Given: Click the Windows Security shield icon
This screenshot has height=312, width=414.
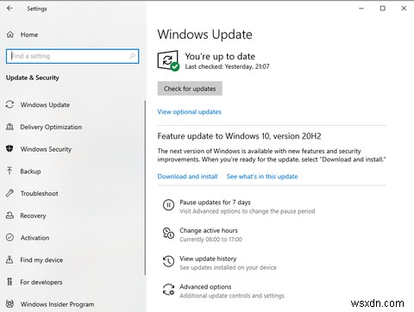Looking at the screenshot, I should pos(9,149).
